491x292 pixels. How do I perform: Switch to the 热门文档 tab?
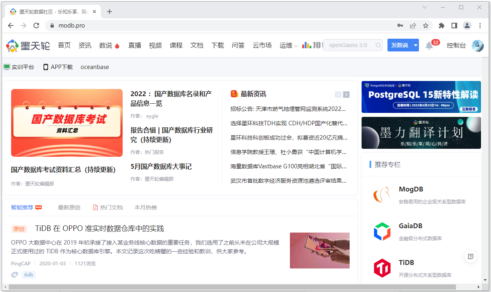108,207
